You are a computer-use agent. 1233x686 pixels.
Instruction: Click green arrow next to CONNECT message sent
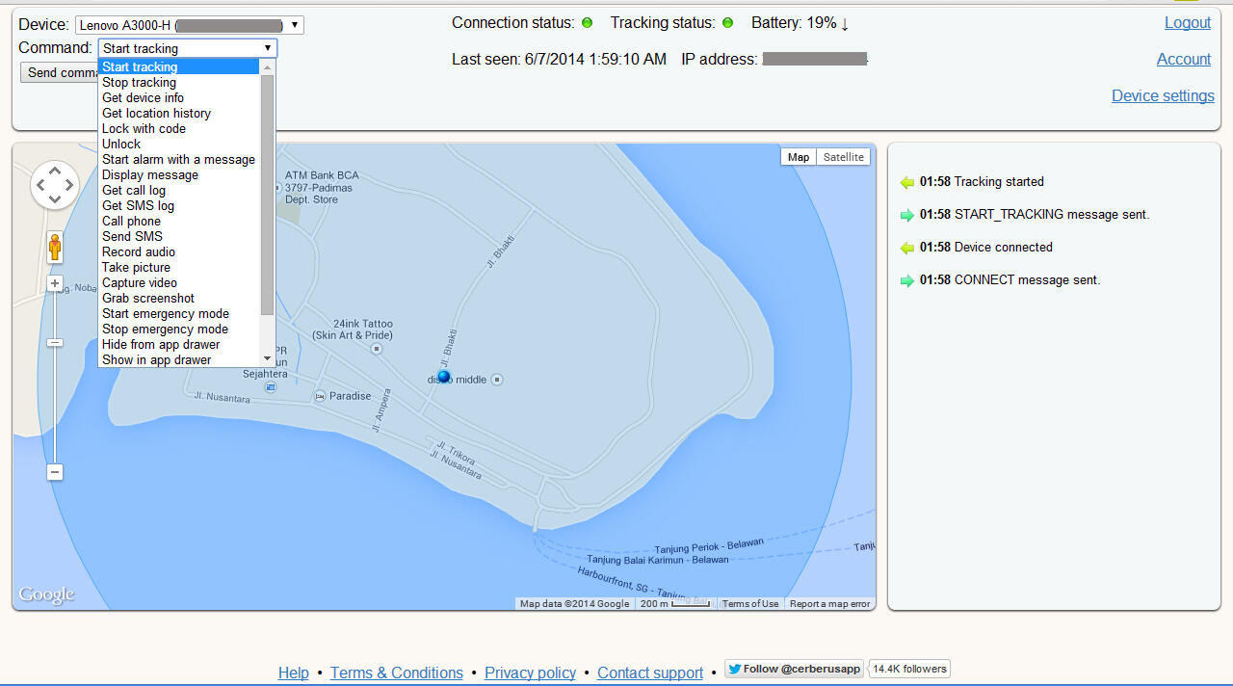906,280
